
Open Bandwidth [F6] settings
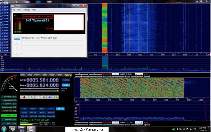9,100
